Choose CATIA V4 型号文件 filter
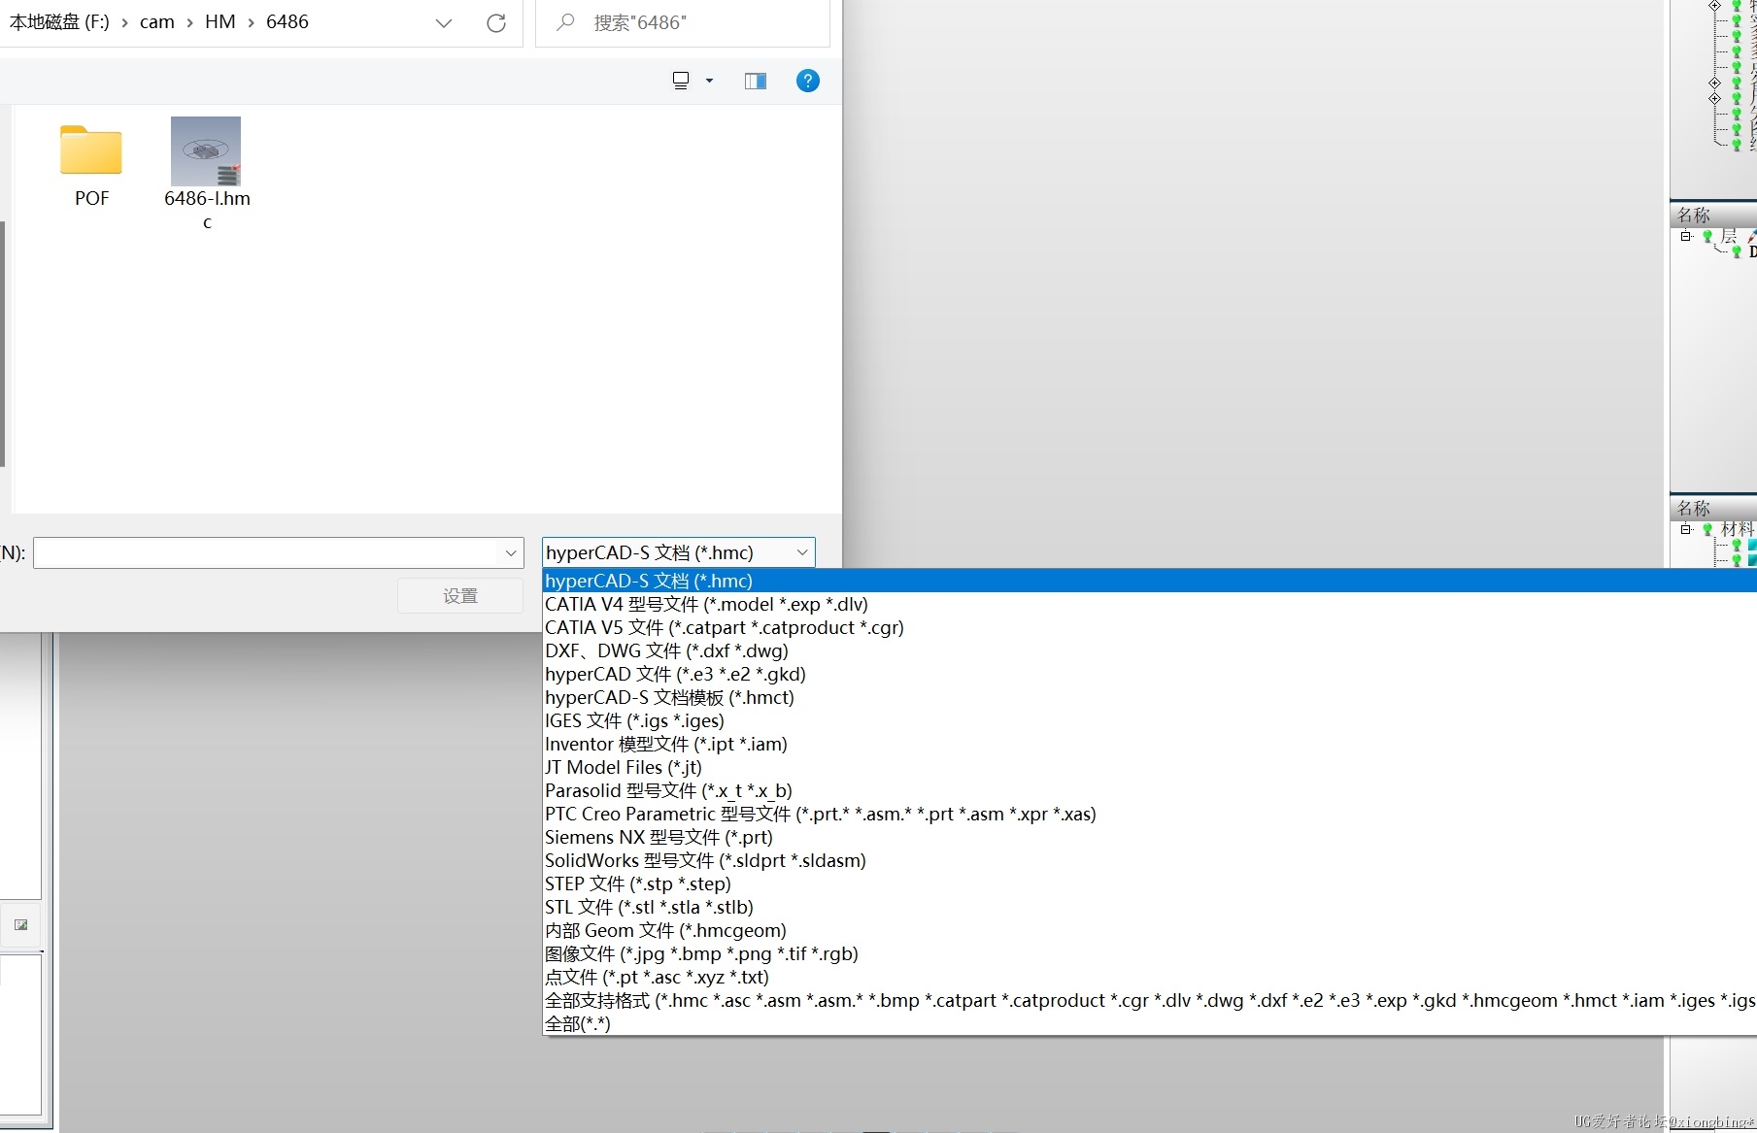Viewport: 1757px width, 1133px height. [x=1150, y=604]
